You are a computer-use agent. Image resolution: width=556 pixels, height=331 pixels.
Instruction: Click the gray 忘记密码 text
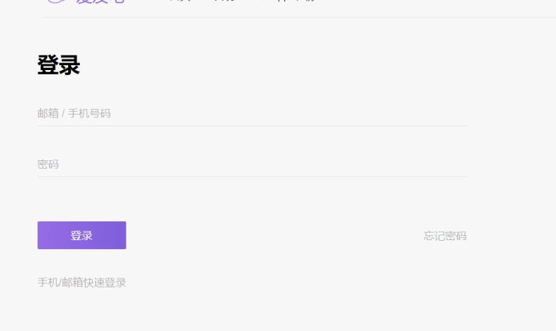(x=445, y=236)
